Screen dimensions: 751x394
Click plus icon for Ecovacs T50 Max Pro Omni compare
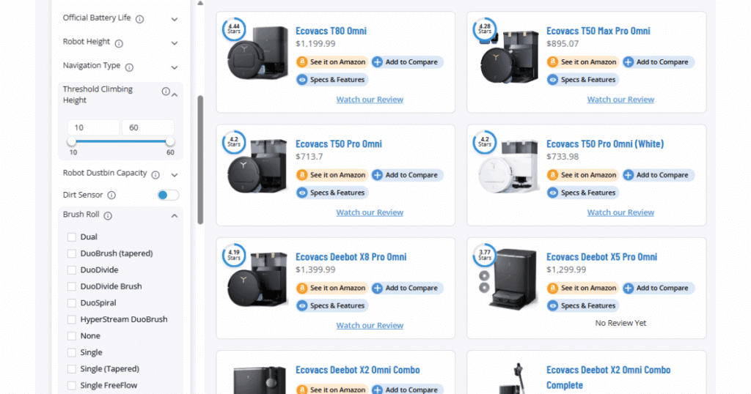[x=628, y=62]
